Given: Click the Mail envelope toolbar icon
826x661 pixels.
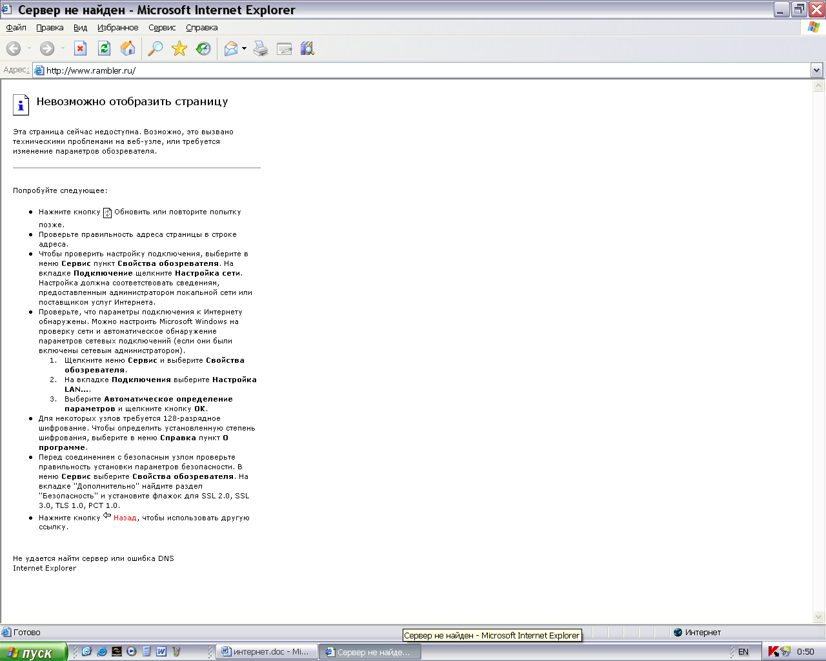Looking at the screenshot, I should pyautogui.click(x=231, y=48).
